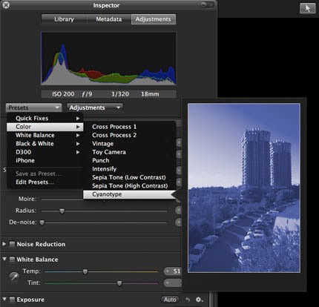Reset Exposure with the undo arrow
Screen dimensions: 319x307
(x=188, y=300)
